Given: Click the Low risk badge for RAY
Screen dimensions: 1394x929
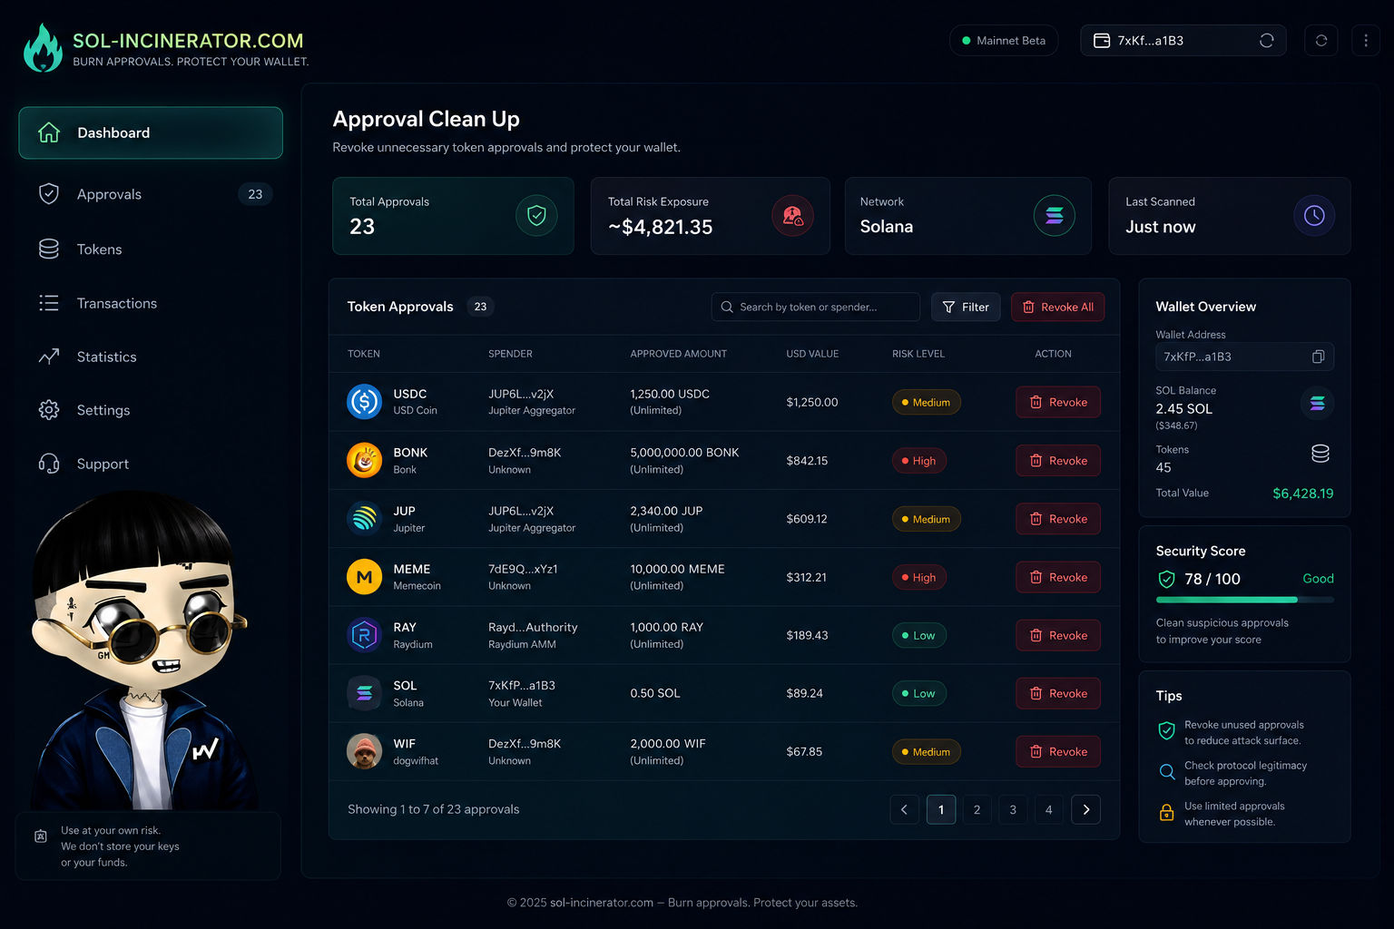Looking at the screenshot, I should pyautogui.click(x=919, y=635).
